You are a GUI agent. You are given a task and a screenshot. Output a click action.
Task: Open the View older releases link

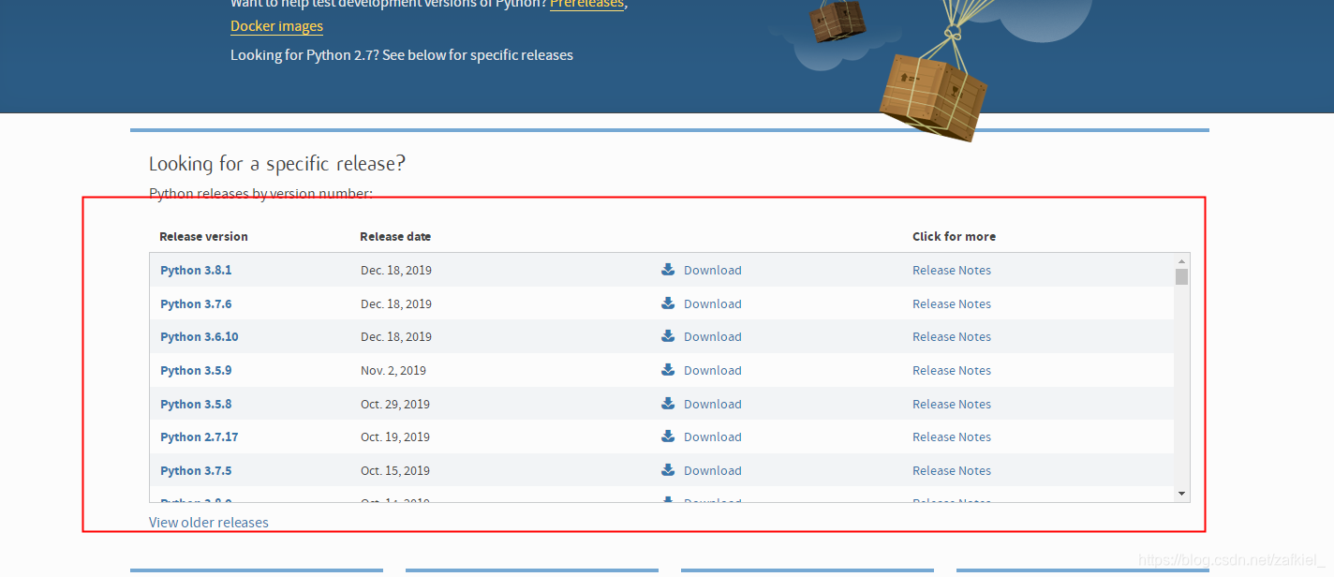[x=209, y=522]
